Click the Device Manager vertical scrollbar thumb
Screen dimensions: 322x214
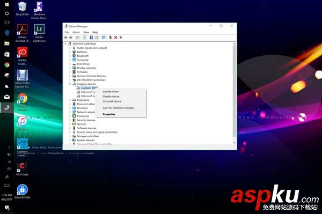click(235, 91)
